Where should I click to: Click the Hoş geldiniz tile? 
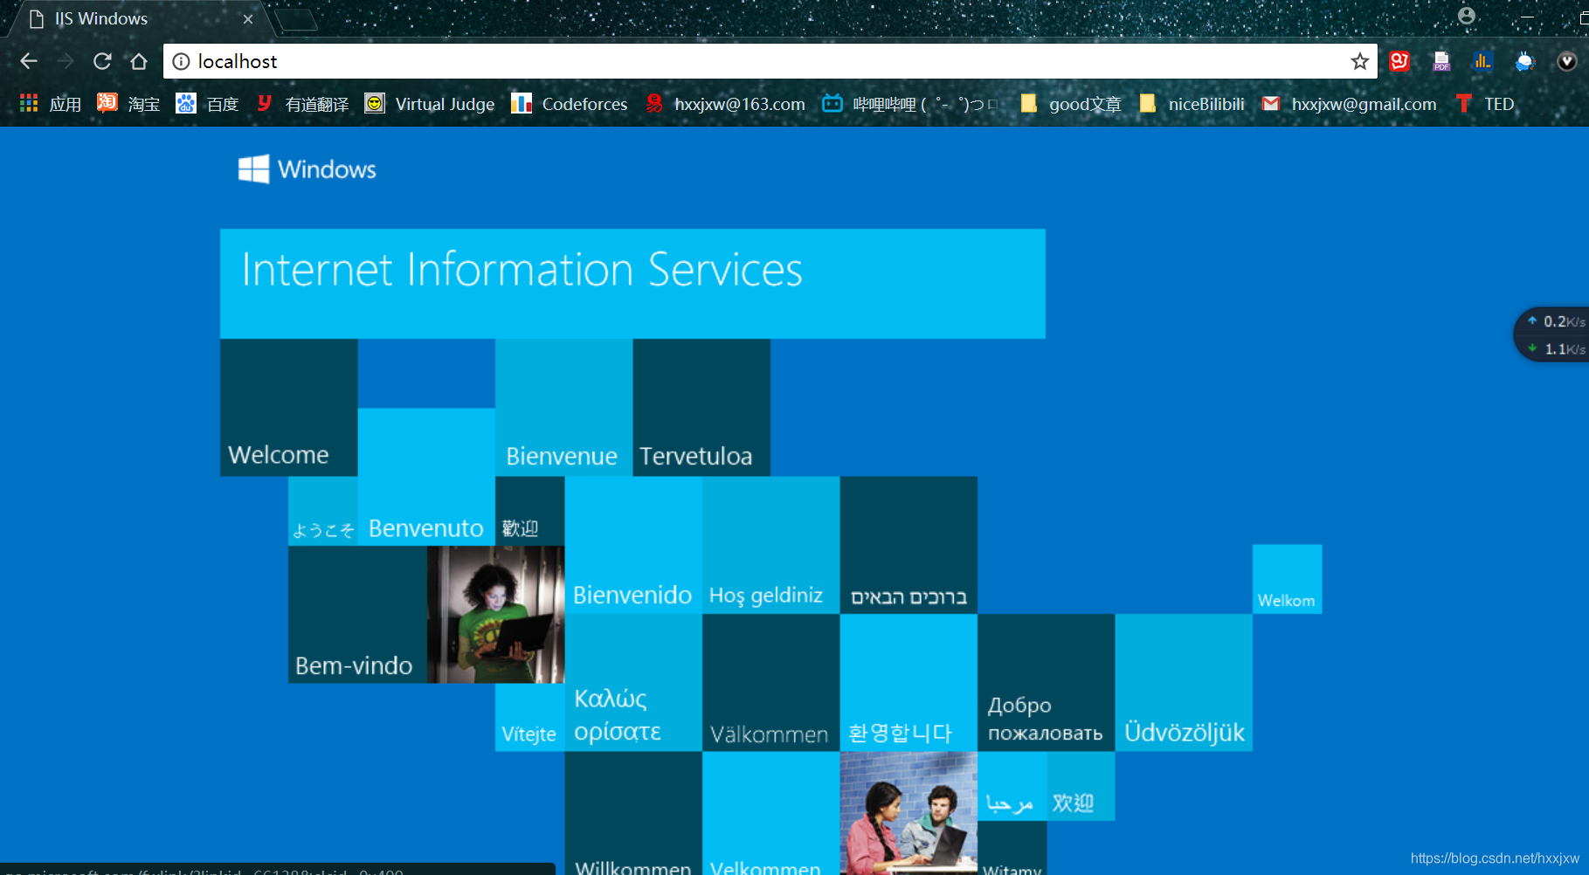pyautogui.click(x=770, y=545)
